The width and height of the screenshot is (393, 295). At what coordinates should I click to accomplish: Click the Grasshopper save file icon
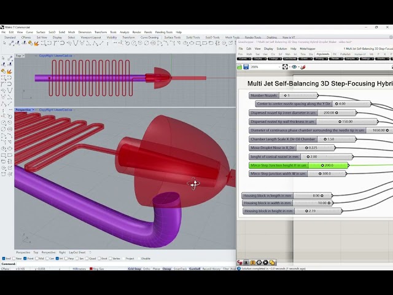pyautogui.click(x=246, y=67)
